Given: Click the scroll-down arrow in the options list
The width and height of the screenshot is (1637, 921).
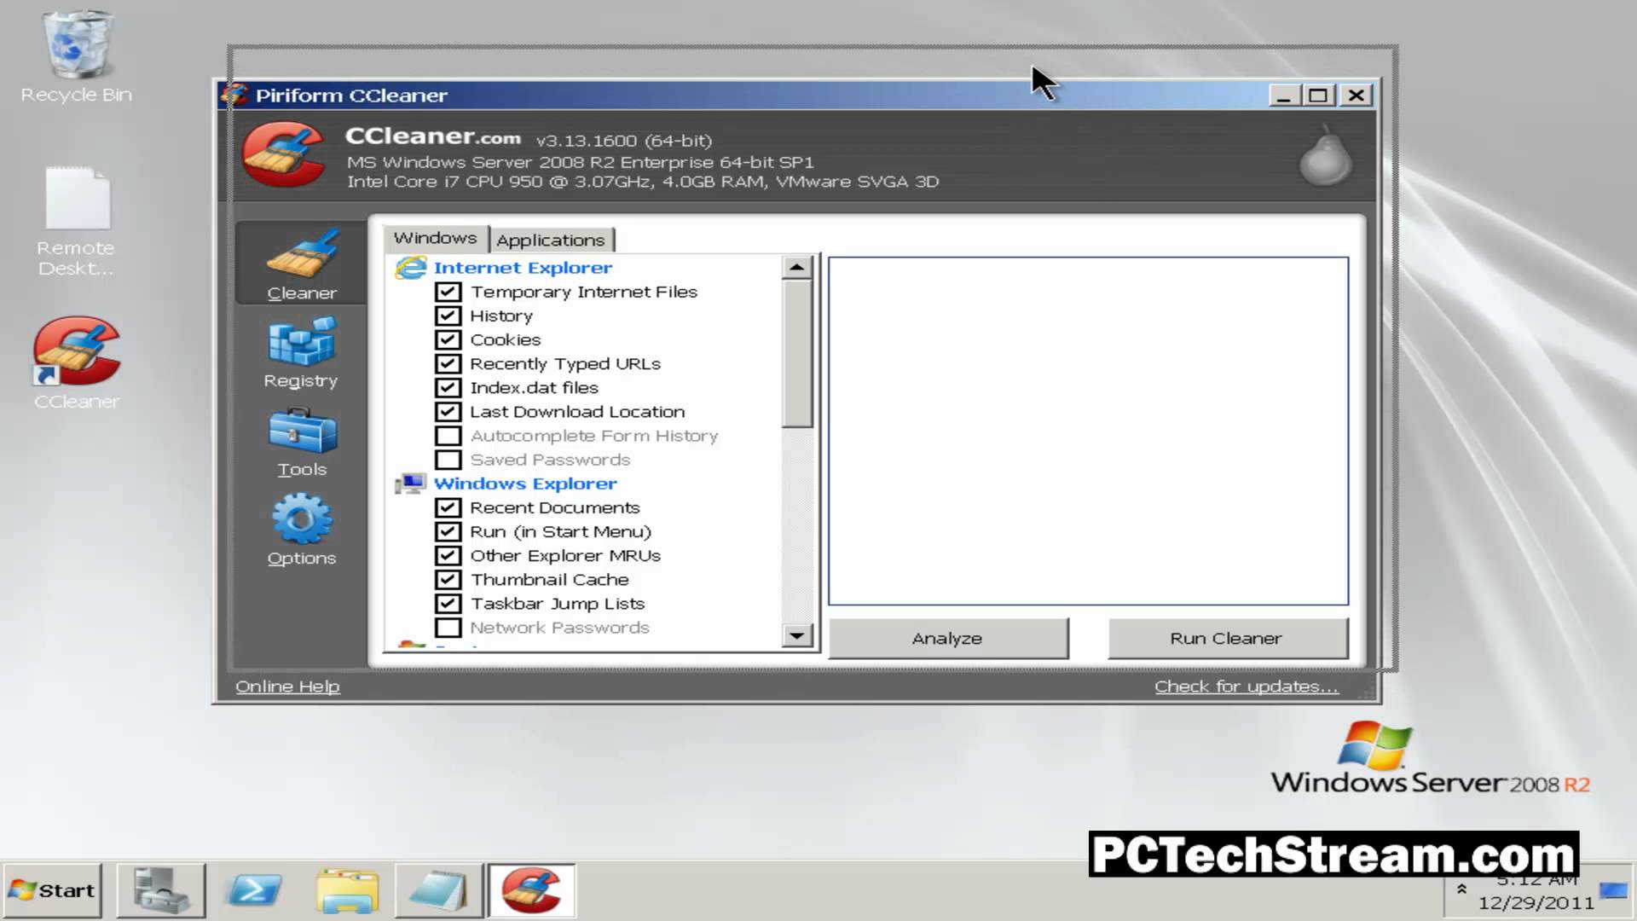Looking at the screenshot, I should click(x=796, y=636).
